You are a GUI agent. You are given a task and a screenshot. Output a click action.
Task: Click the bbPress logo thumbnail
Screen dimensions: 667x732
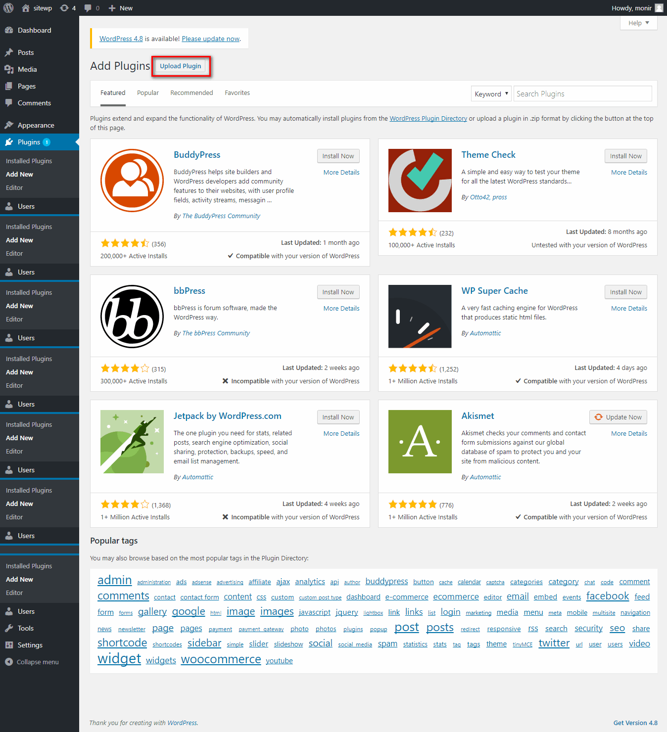(132, 317)
